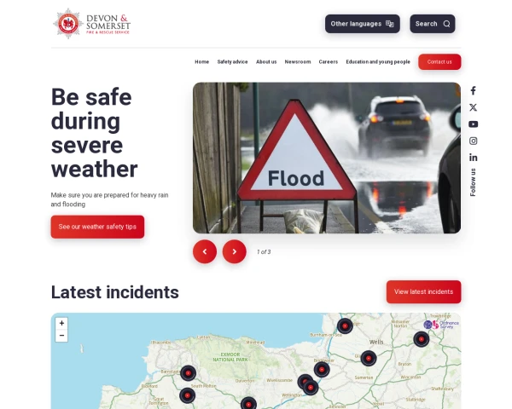Image resolution: width=512 pixels, height=409 pixels.
Task: Go to previous carousel slide arrow
Action: coord(205,251)
